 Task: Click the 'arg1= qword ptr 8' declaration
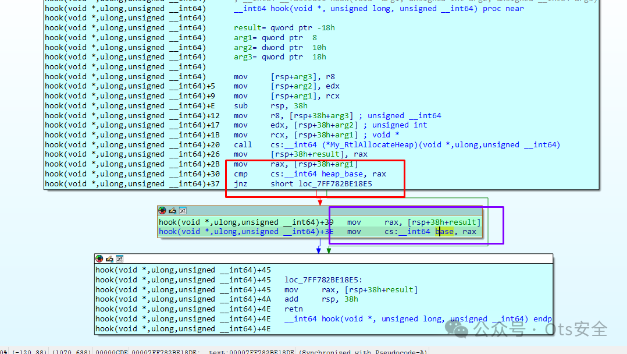pos(275,38)
